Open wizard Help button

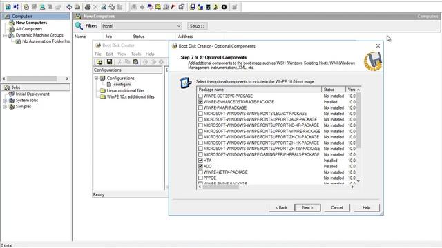click(367, 208)
